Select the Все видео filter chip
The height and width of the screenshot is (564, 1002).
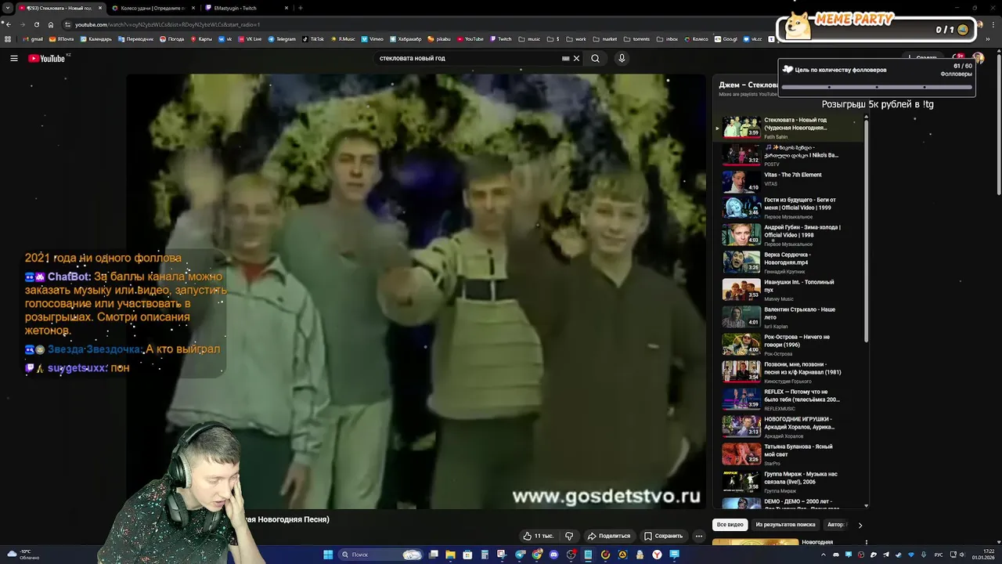[x=730, y=525]
